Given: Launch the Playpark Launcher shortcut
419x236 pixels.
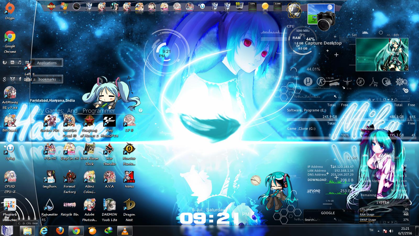Looking at the screenshot, I should (10, 210).
